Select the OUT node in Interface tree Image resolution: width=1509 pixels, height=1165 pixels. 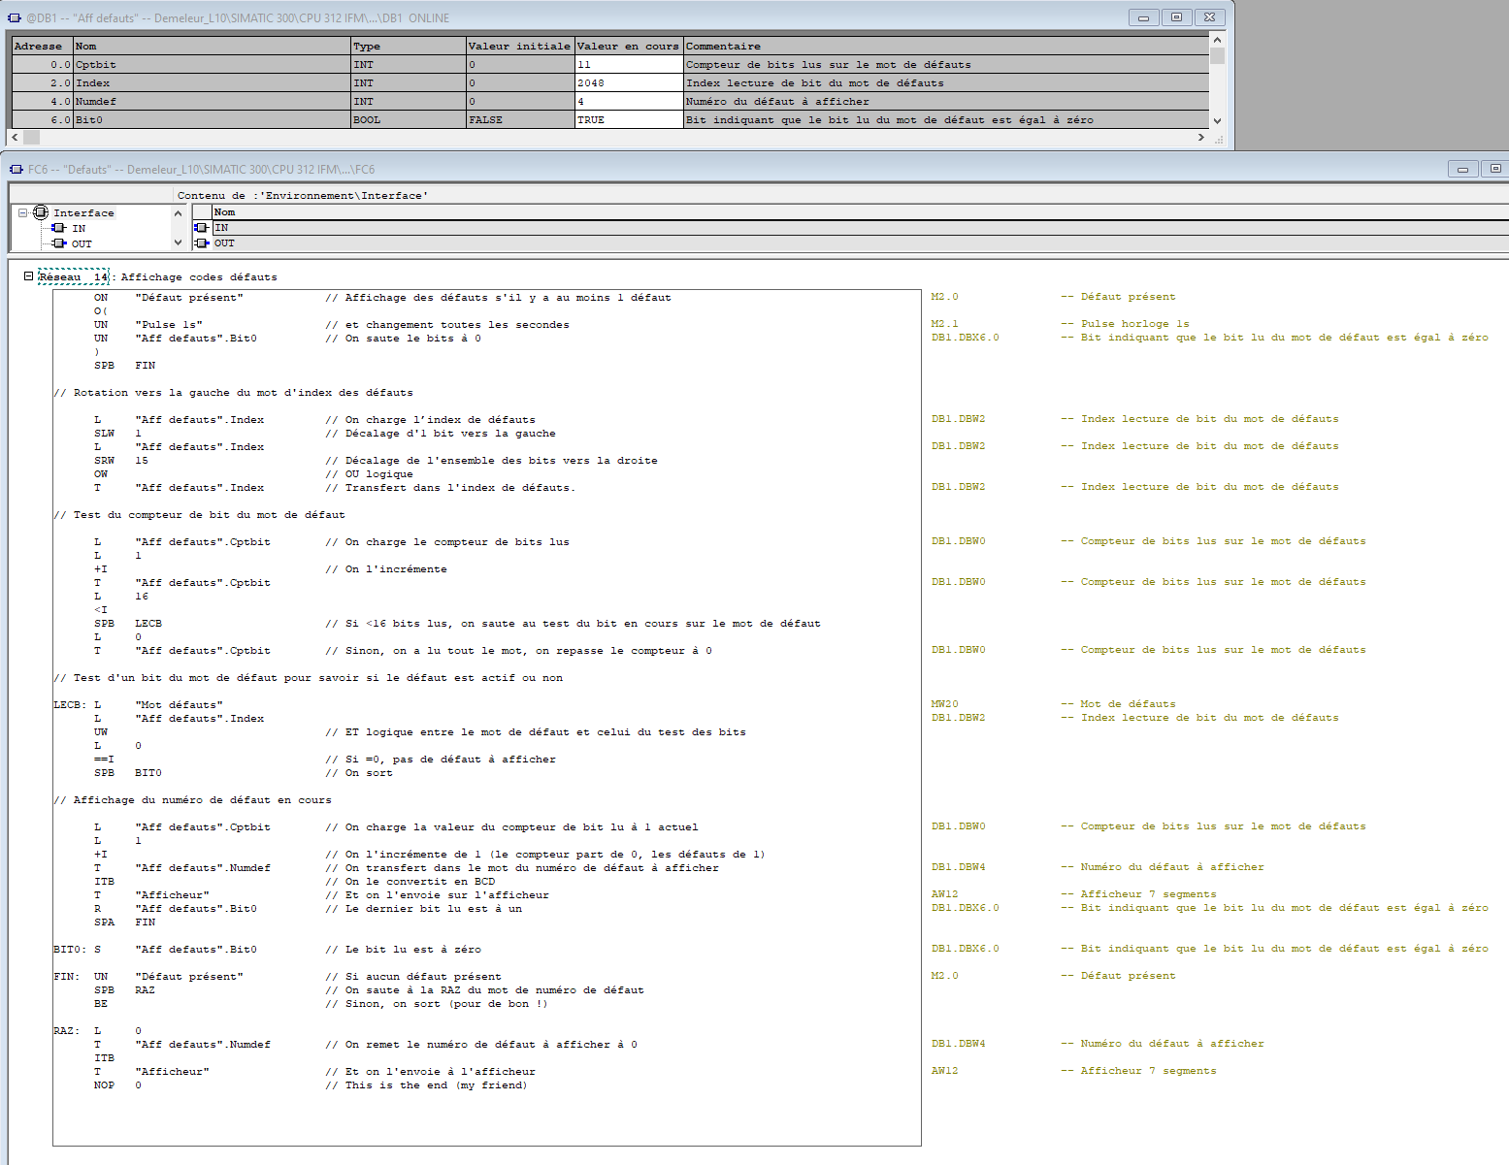point(82,244)
